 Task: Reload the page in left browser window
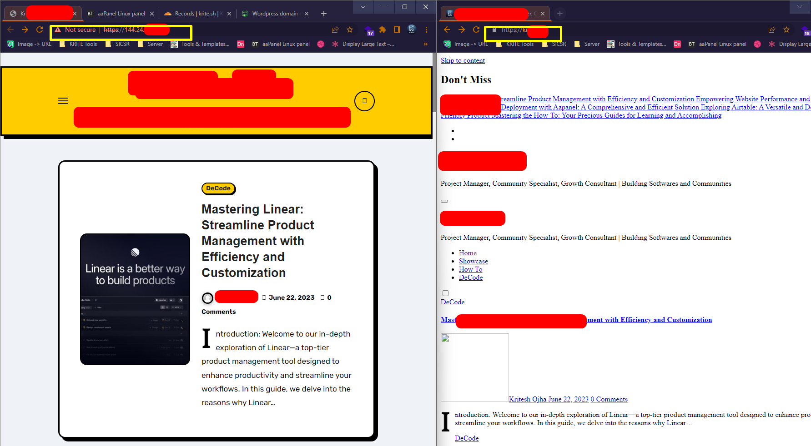coord(40,30)
